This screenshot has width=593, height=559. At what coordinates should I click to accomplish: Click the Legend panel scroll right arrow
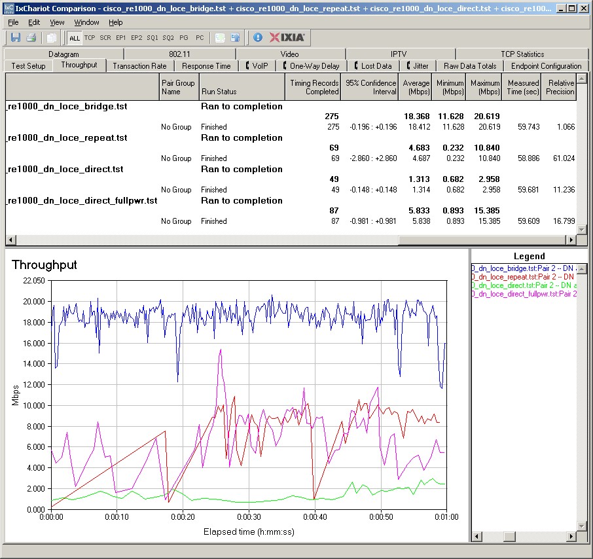click(571, 536)
